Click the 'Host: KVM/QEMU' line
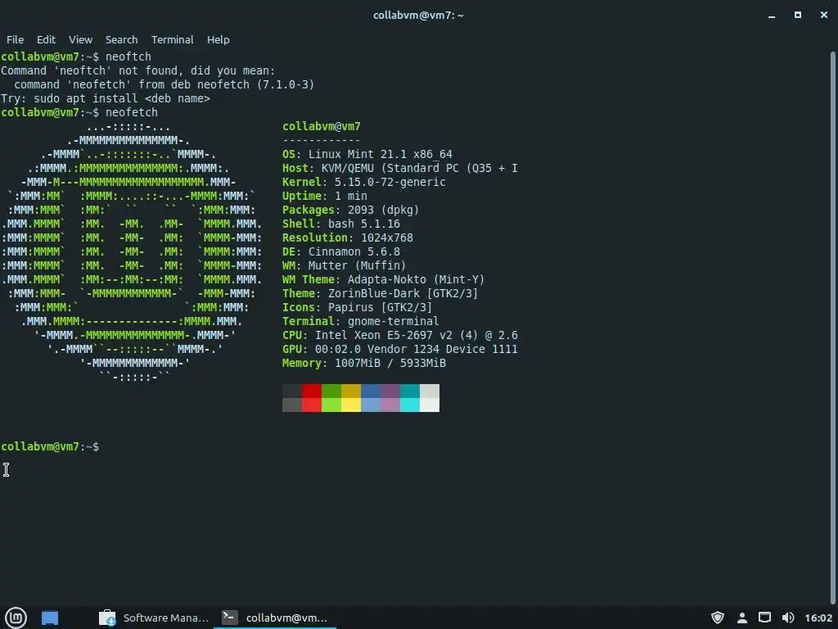Screen dimensions: 838x629 tap(399, 168)
